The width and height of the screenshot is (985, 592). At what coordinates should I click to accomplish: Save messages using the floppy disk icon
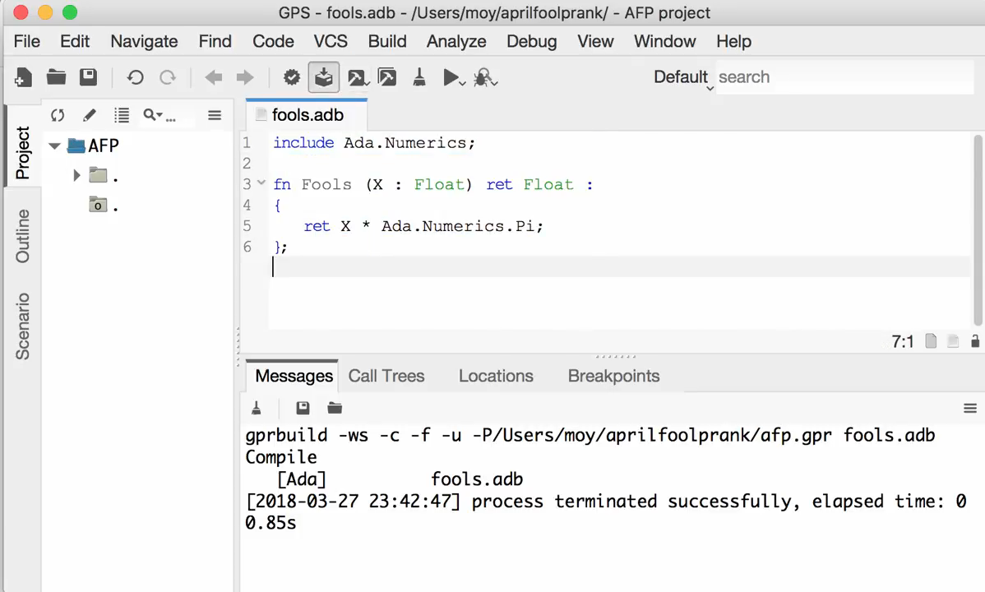(x=301, y=407)
